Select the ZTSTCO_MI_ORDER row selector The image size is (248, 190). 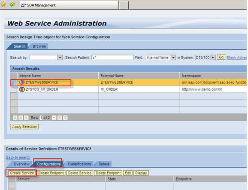click(x=14, y=89)
